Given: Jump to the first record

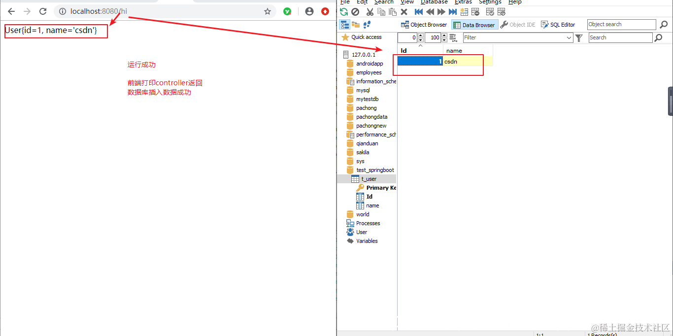Looking at the screenshot, I should point(419,12).
